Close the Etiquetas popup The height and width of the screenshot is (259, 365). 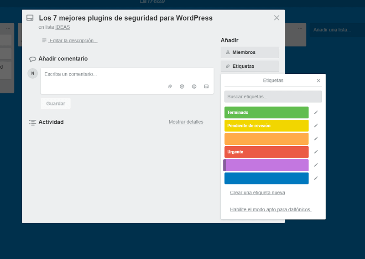point(318,81)
